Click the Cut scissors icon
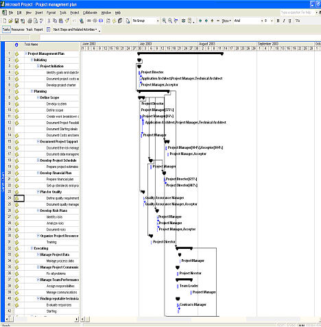The height and width of the screenshot is (327, 321). [x=49, y=21]
